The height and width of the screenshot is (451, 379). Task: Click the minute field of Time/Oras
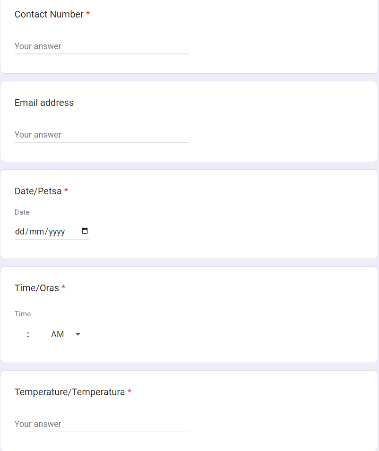point(36,334)
